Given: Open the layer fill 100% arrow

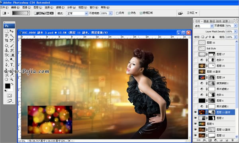Looking at the screenshot, I should (x=236, y=37).
